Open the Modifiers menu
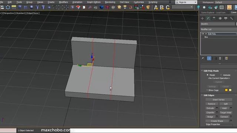This screenshot has width=237, height=133. point(63,2)
